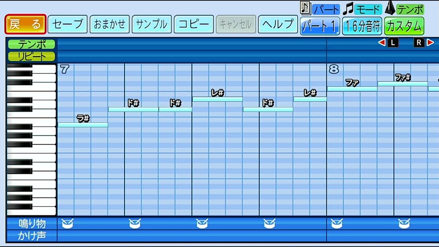Click drum icon on beat two of measure 7
The height and width of the screenshot is (247, 439).
pos(135,224)
